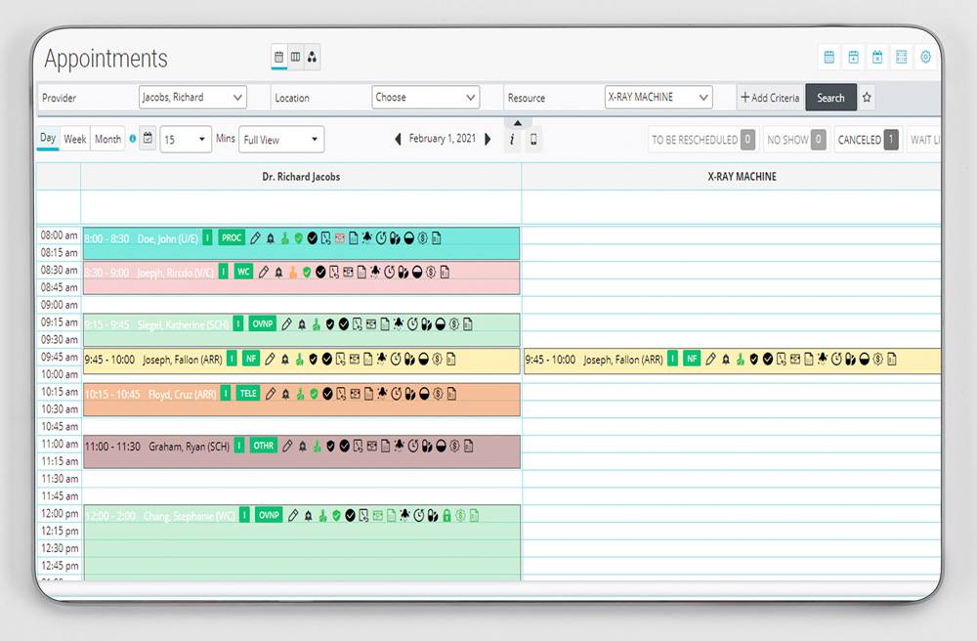977x641 pixels.
Task: Click the list schedule icon beside the gear
Action: [901, 58]
